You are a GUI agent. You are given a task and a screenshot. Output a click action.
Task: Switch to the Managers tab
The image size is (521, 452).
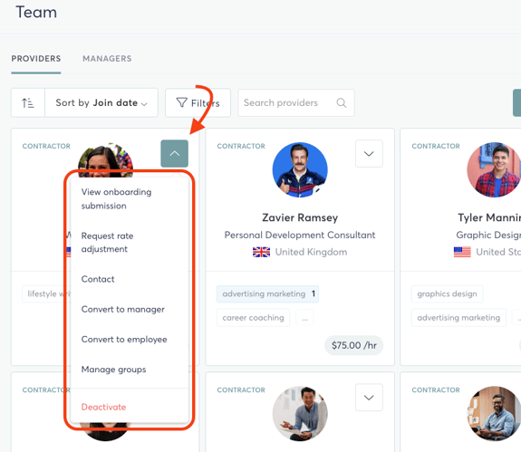[x=107, y=59]
